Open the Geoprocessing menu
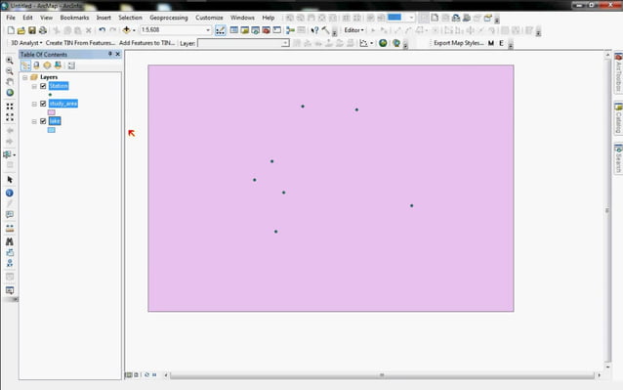The height and width of the screenshot is (390, 623). (169, 18)
